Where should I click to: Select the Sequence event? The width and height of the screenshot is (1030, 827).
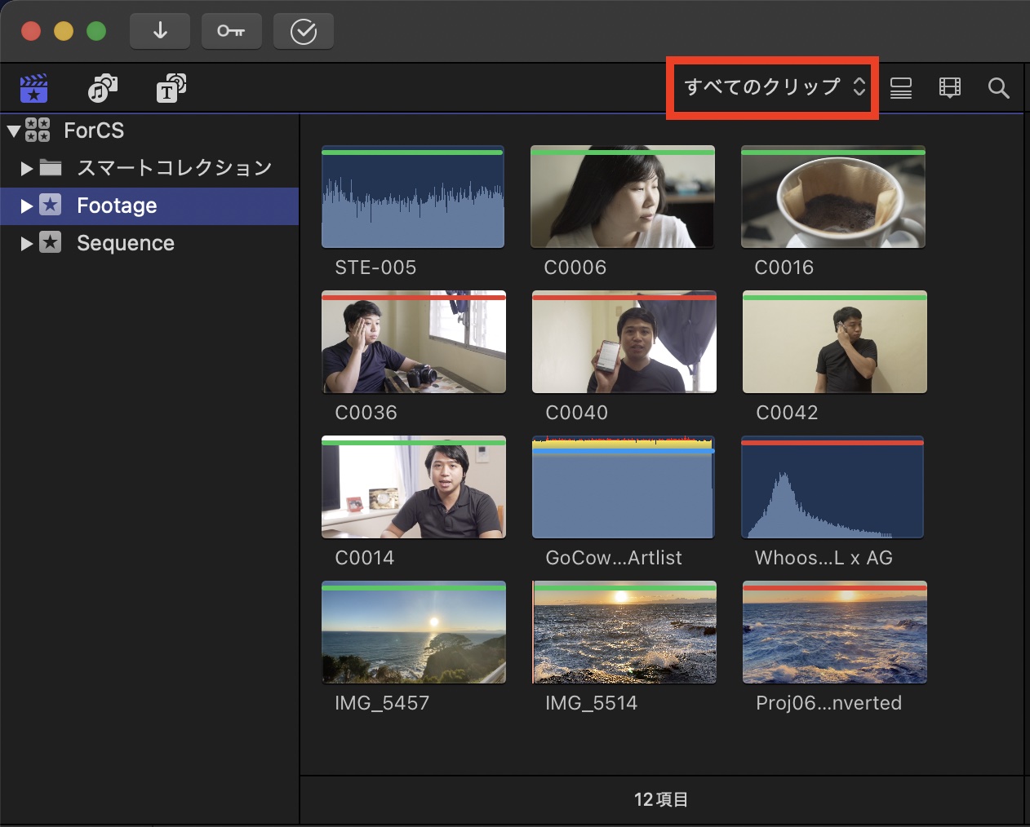coord(125,243)
